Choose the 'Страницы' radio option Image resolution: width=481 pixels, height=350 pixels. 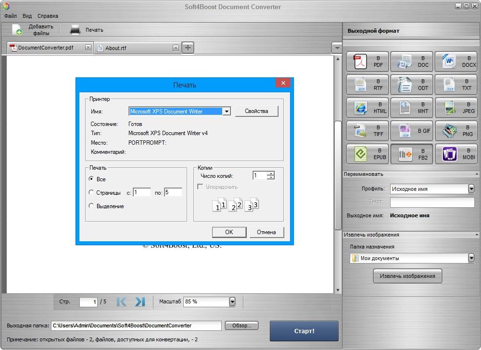(91, 192)
